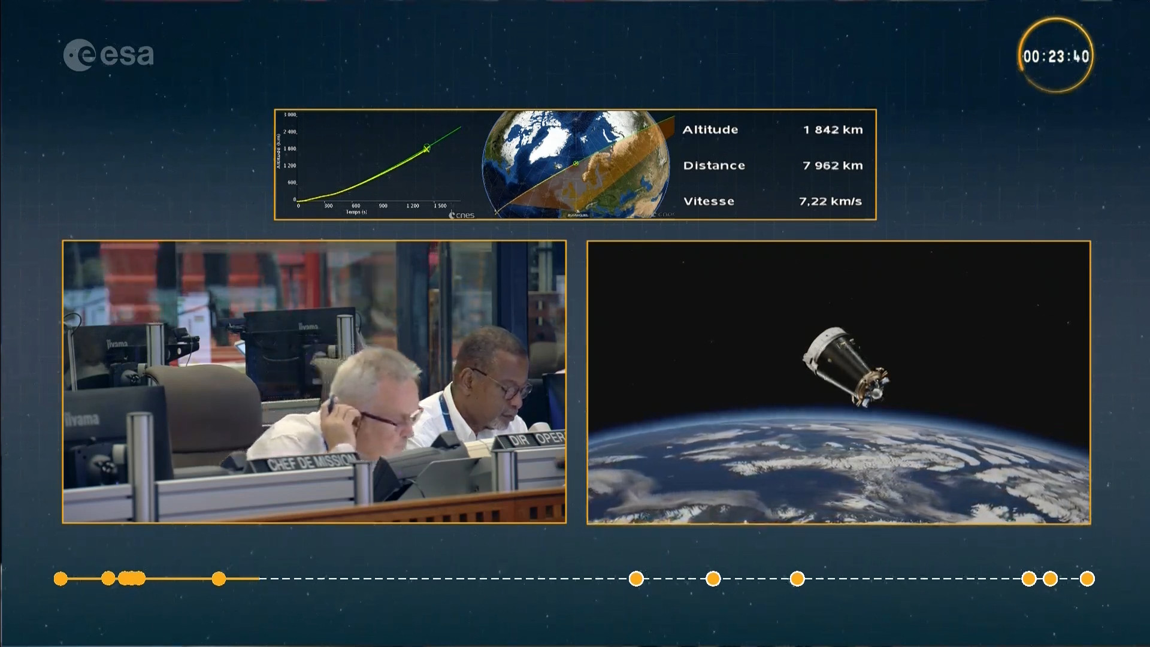The image size is (1150, 647).
Task: Click the third-from-last timeline marker
Action: coord(1028,579)
